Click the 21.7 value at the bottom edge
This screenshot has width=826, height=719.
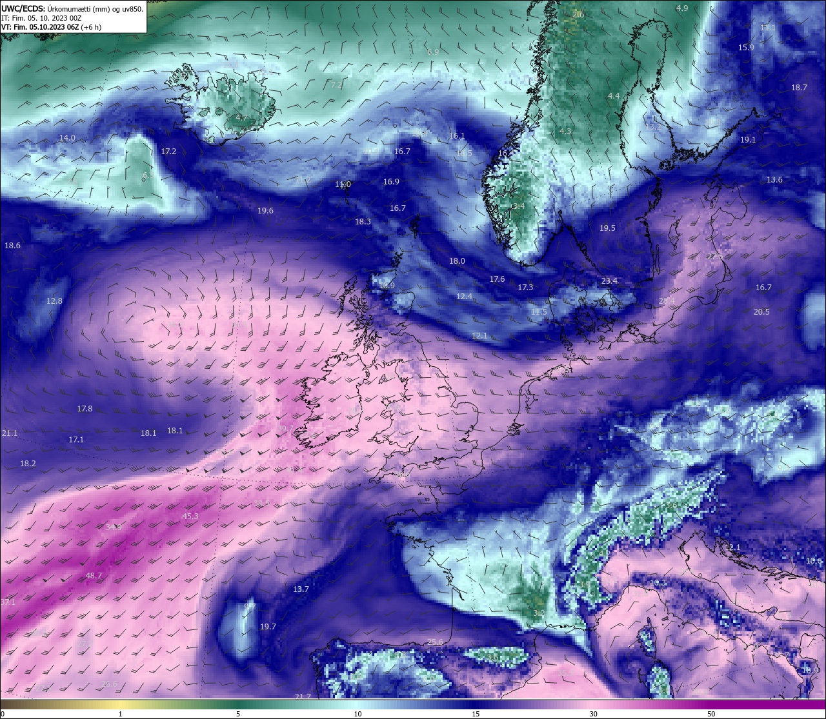tap(303, 696)
